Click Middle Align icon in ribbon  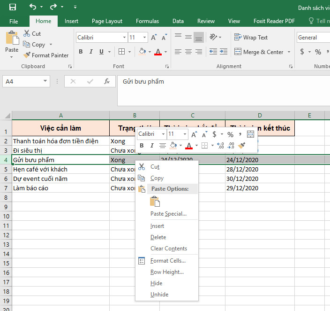click(188, 37)
